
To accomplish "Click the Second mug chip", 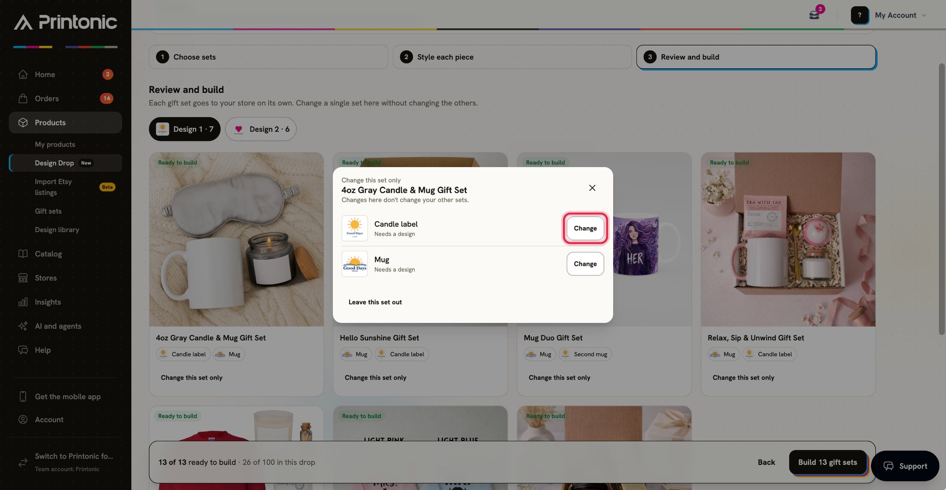I will pos(585,354).
